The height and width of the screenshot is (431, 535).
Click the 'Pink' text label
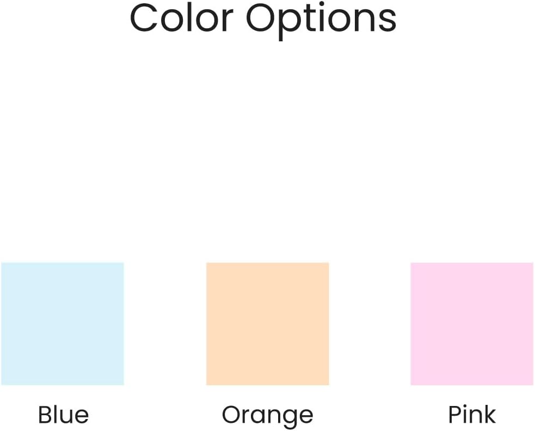click(472, 415)
